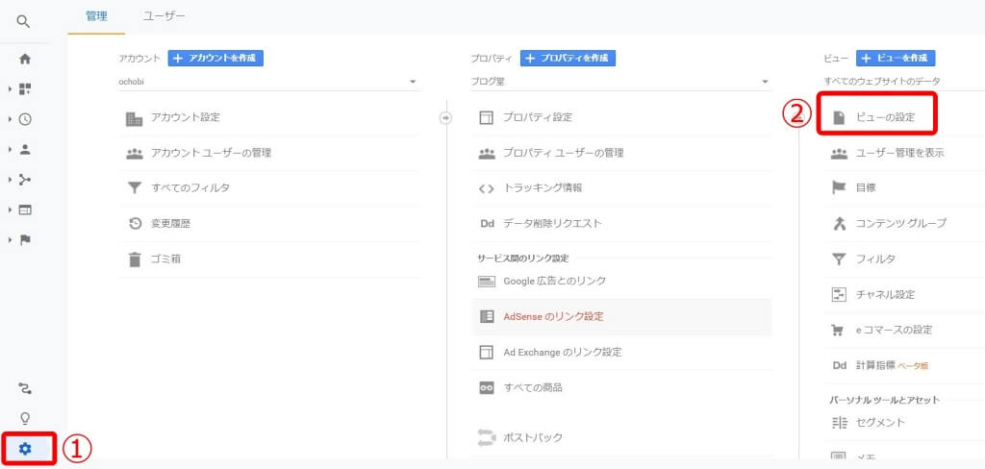Open Discover lightbulb icon in sidebar

(25, 418)
